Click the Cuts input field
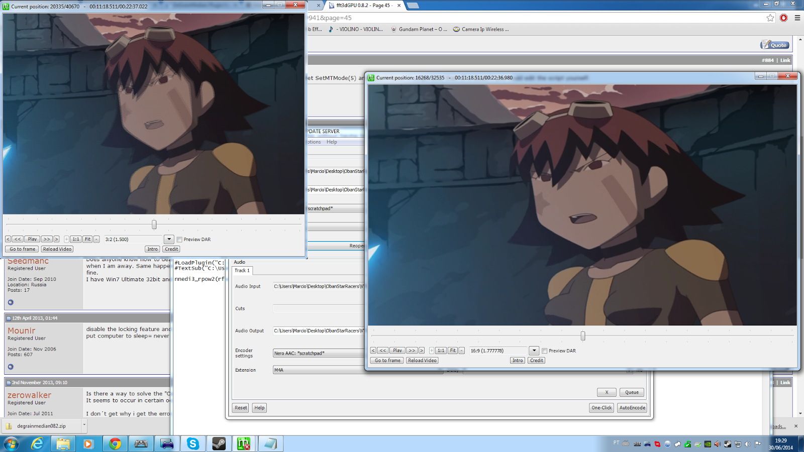 319,309
